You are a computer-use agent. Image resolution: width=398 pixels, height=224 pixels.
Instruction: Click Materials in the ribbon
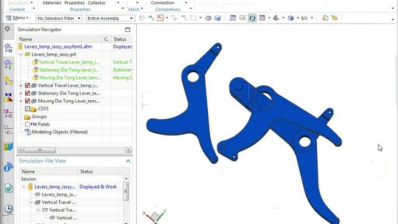click(x=52, y=2)
